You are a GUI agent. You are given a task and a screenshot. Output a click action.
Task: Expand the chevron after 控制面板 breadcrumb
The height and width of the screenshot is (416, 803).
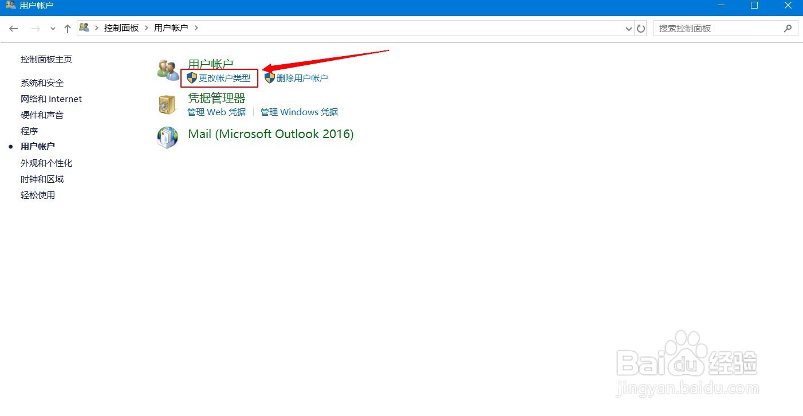(147, 28)
